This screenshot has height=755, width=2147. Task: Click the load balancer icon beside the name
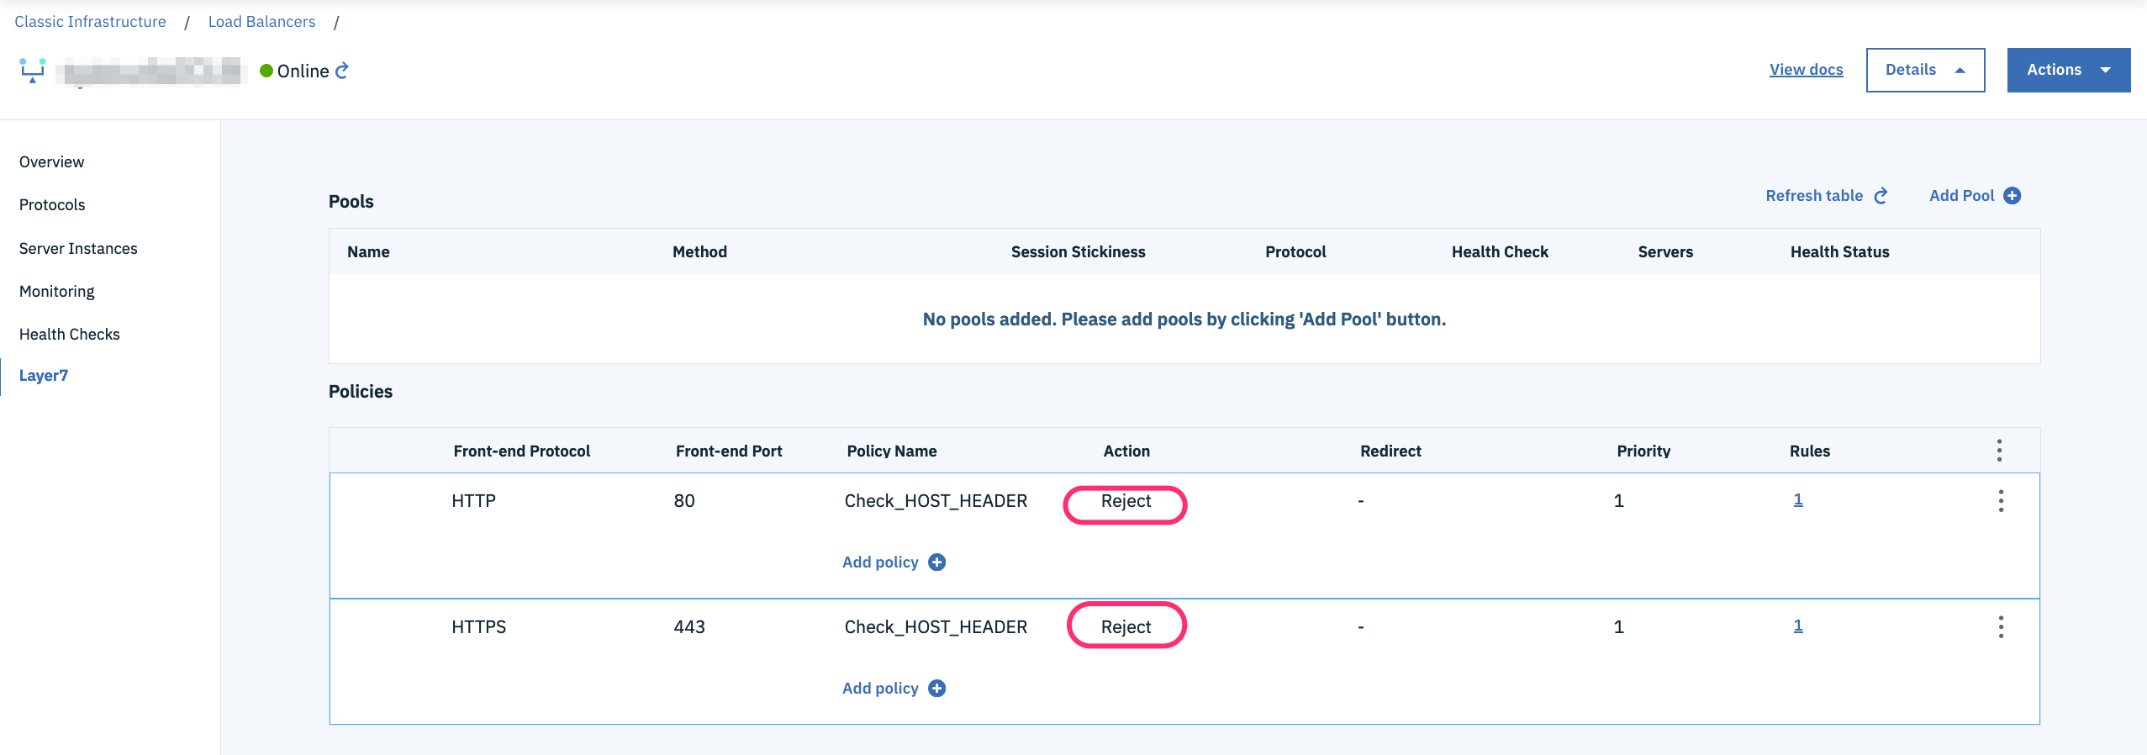33,71
